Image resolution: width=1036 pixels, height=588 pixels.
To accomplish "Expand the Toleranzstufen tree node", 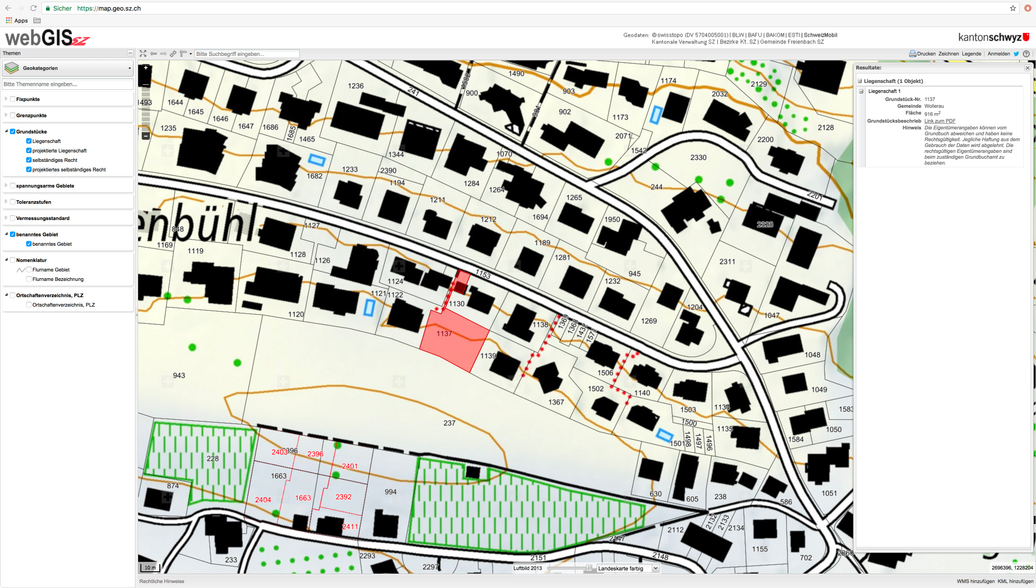I will [6, 202].
